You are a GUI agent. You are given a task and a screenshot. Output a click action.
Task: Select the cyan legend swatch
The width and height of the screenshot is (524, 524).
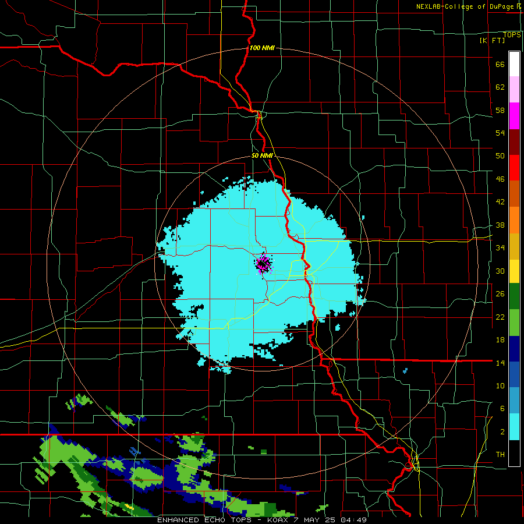point(514,427)
